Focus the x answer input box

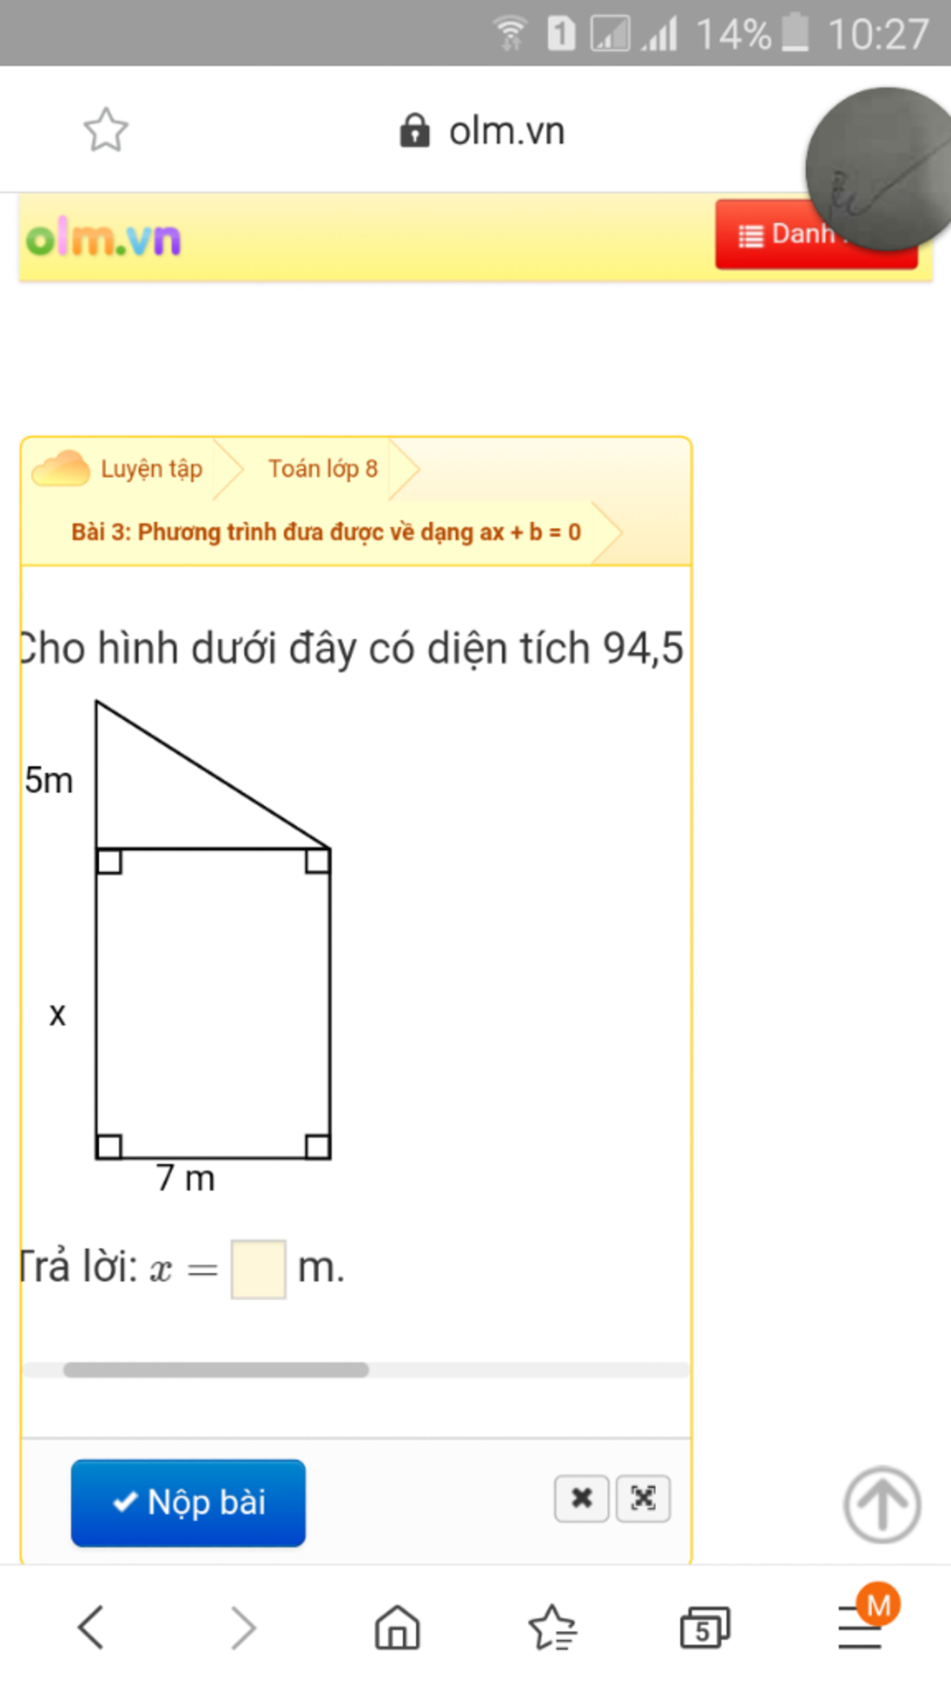point(258,1269)
